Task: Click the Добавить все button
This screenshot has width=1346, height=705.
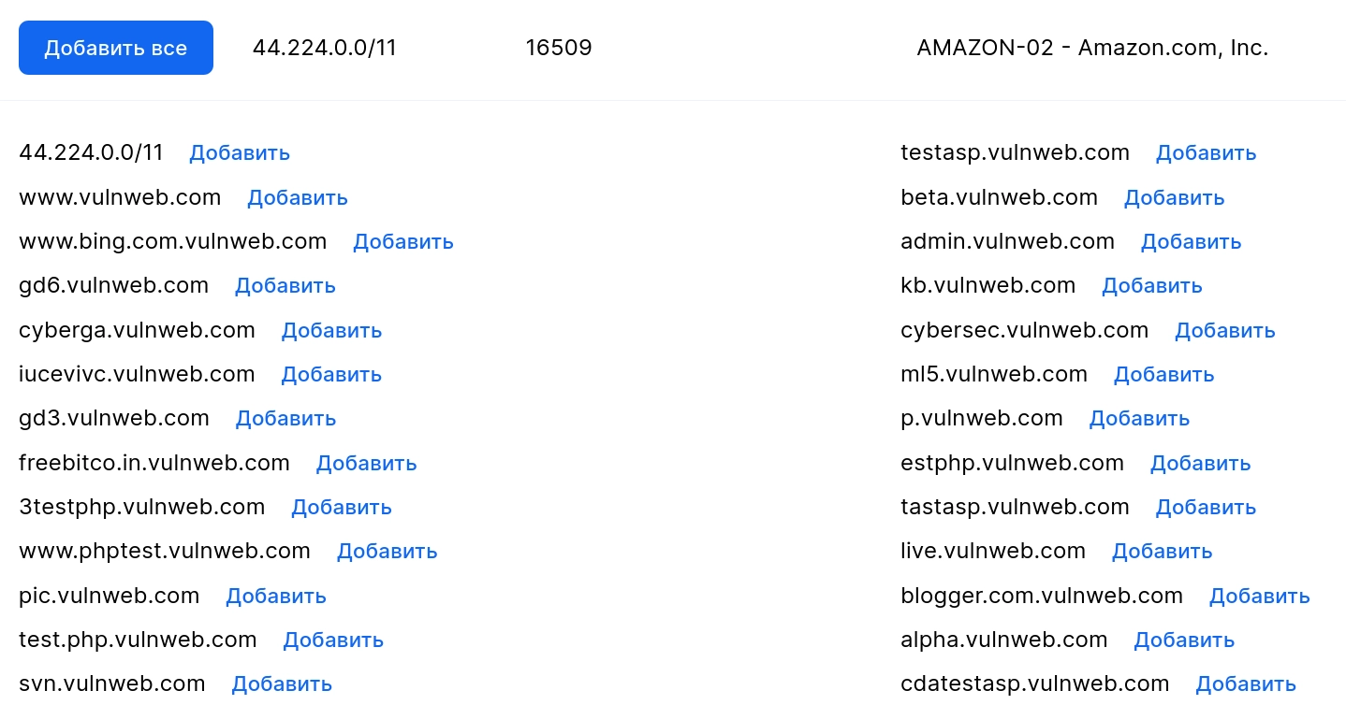Action: pyautogui.click(x=116, y=48)
